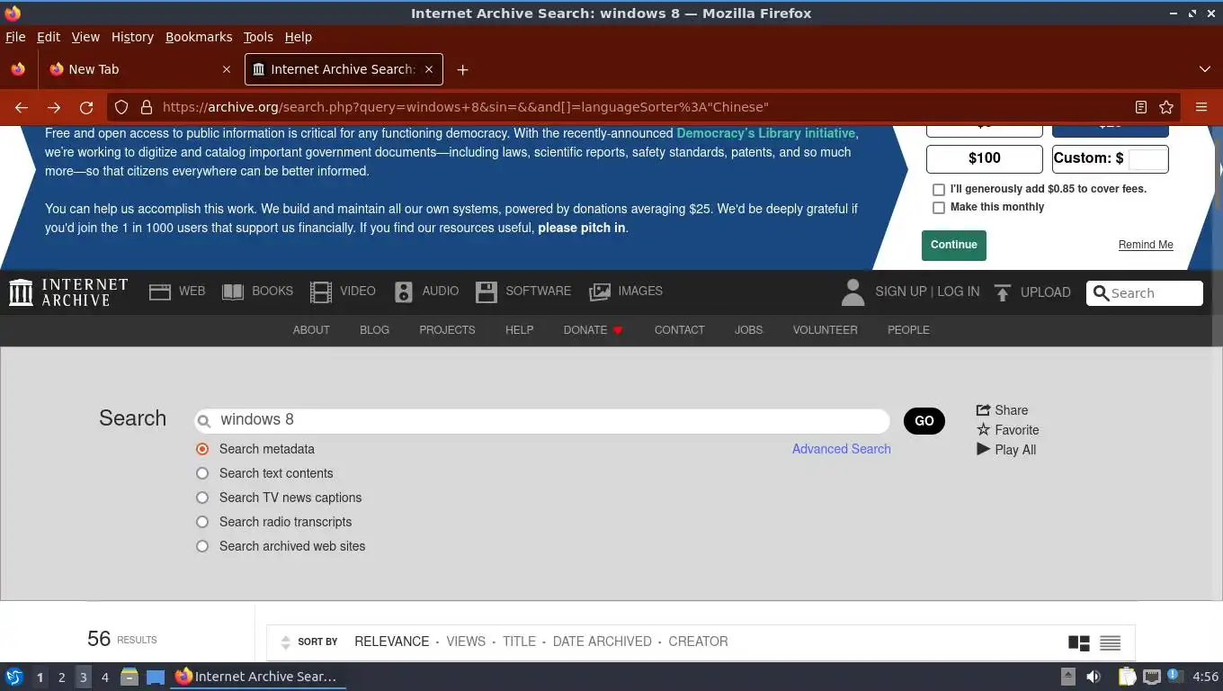Image resolution: width=1223 pixels, height=691 pixels.
Task: Open the Video section icon
Action: click(x=320, y=292)
